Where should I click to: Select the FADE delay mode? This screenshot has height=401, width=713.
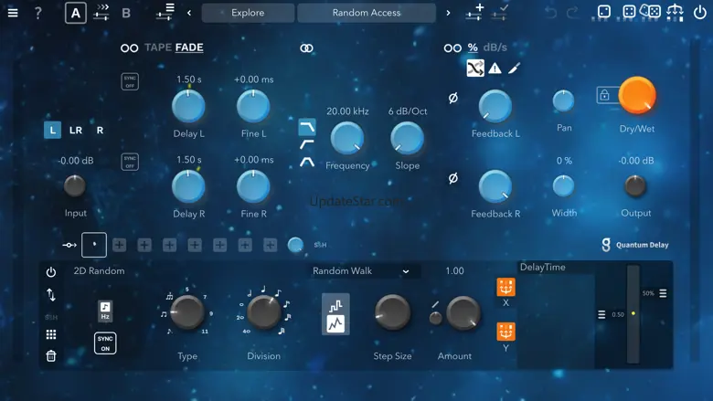[x=189, y=47]
